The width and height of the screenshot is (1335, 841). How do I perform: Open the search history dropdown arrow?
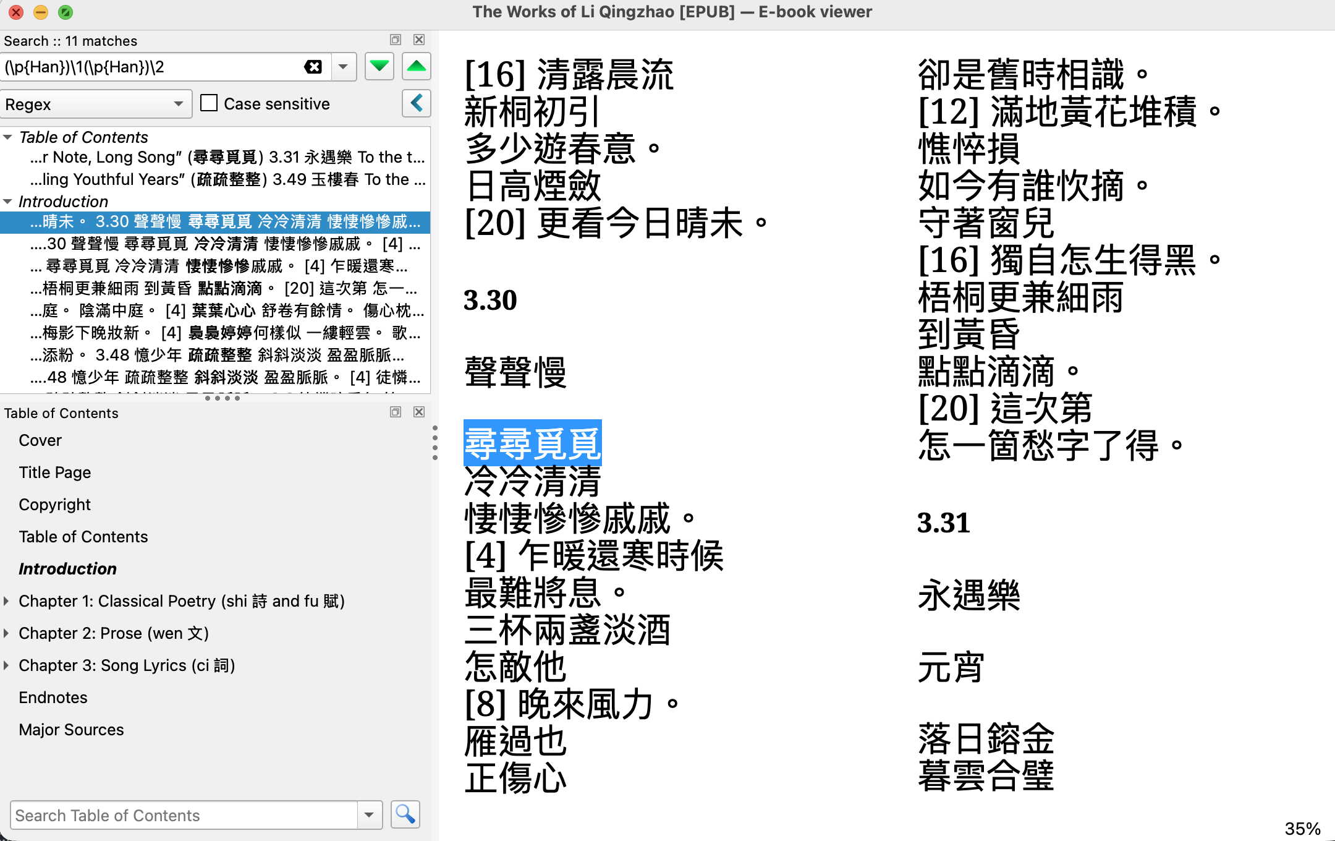coord(344,67)
